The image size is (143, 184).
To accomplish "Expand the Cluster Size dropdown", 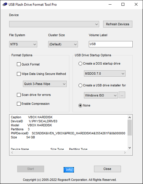I will [63, 44].
